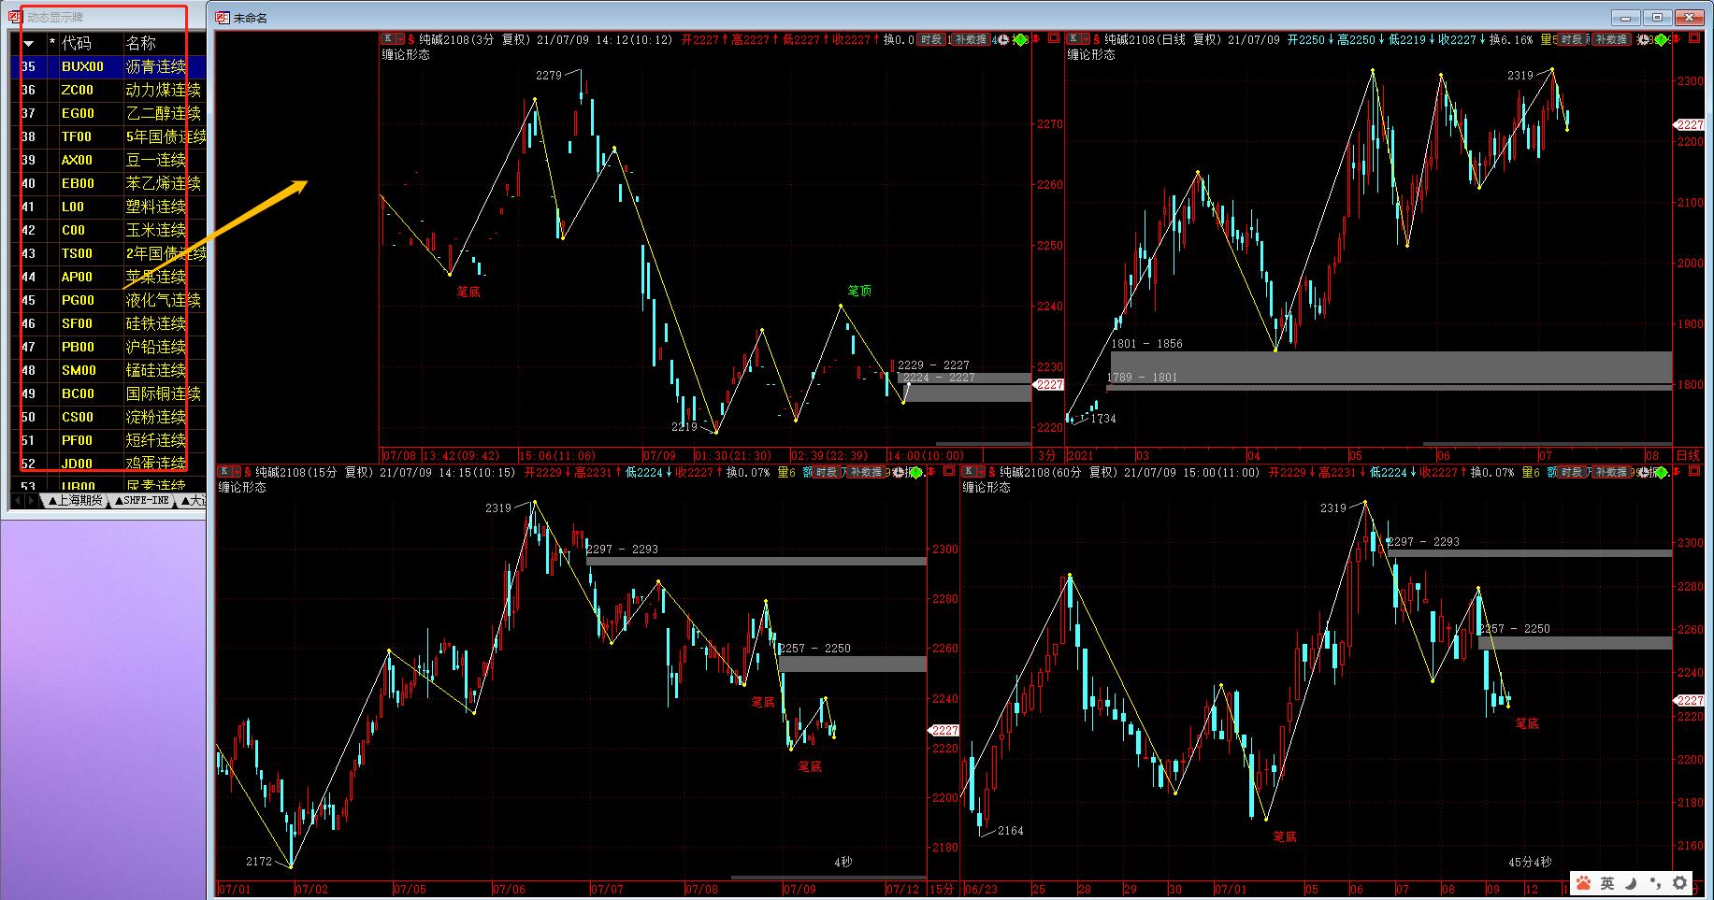
Task: Click input method settings gear icon
Action: click(x=1680, y=882)
